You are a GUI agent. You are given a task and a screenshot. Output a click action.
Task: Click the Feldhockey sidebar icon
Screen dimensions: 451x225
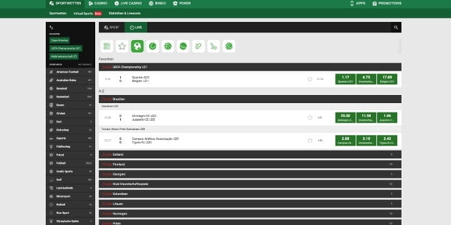point(51,146)
